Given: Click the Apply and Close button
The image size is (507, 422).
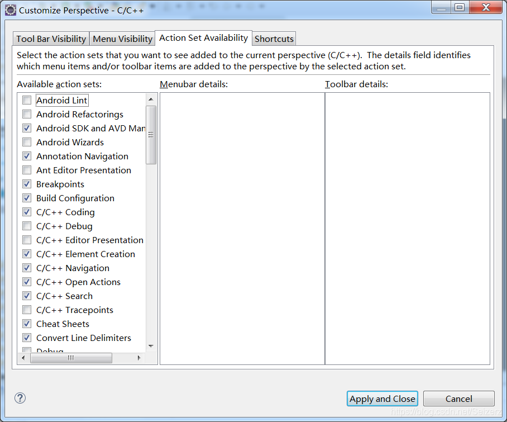Looking at the screenshot, I should pos(382,399).
